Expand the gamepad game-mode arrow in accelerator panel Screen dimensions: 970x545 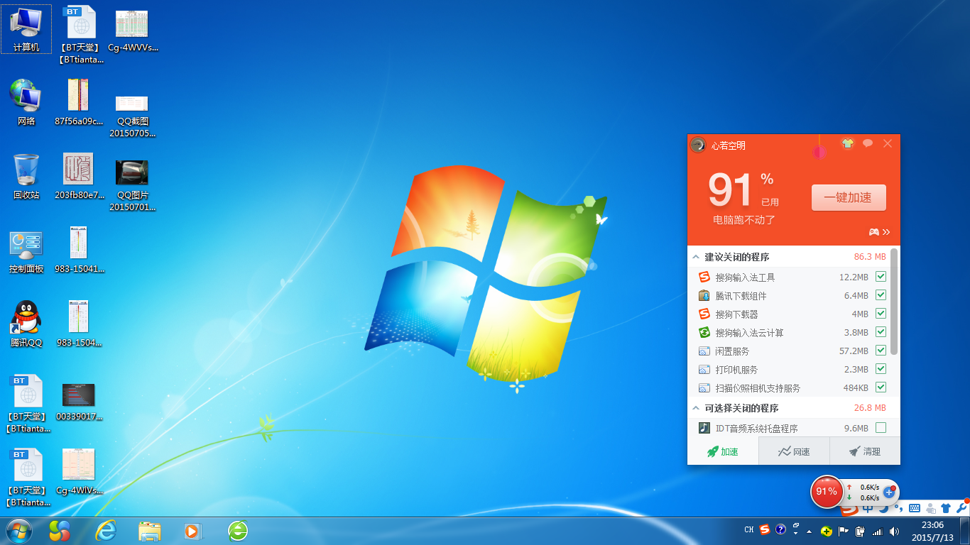coord(879,232)
